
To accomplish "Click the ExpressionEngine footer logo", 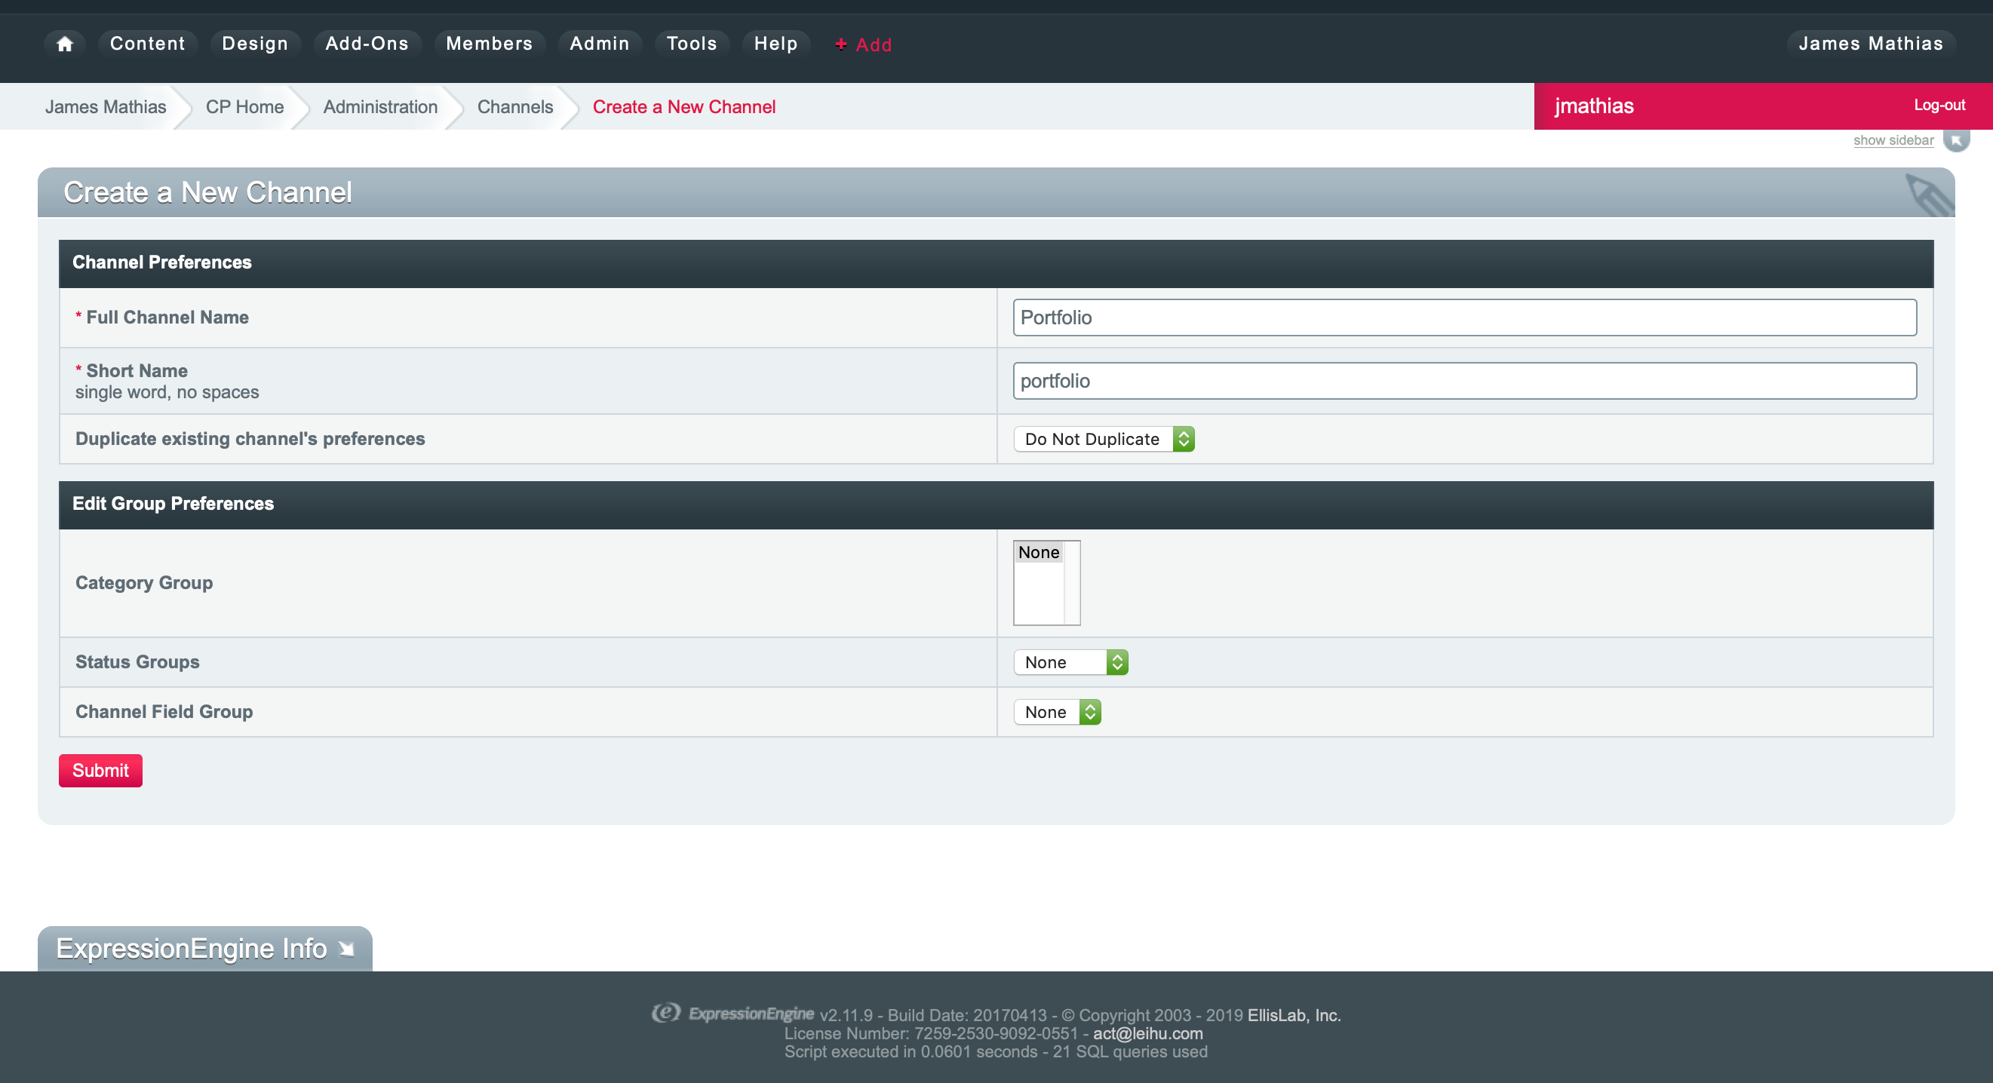I will point(732,1014).
